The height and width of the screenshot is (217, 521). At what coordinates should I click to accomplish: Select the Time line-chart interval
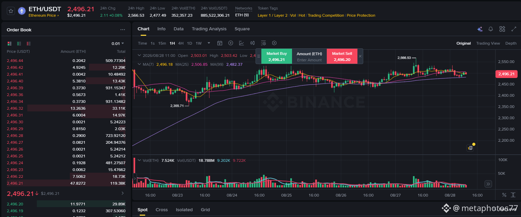142,43
